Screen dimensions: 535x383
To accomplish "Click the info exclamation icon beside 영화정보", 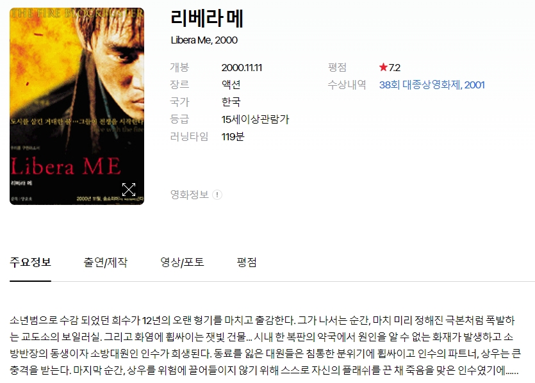I will [x=217, y=195].
